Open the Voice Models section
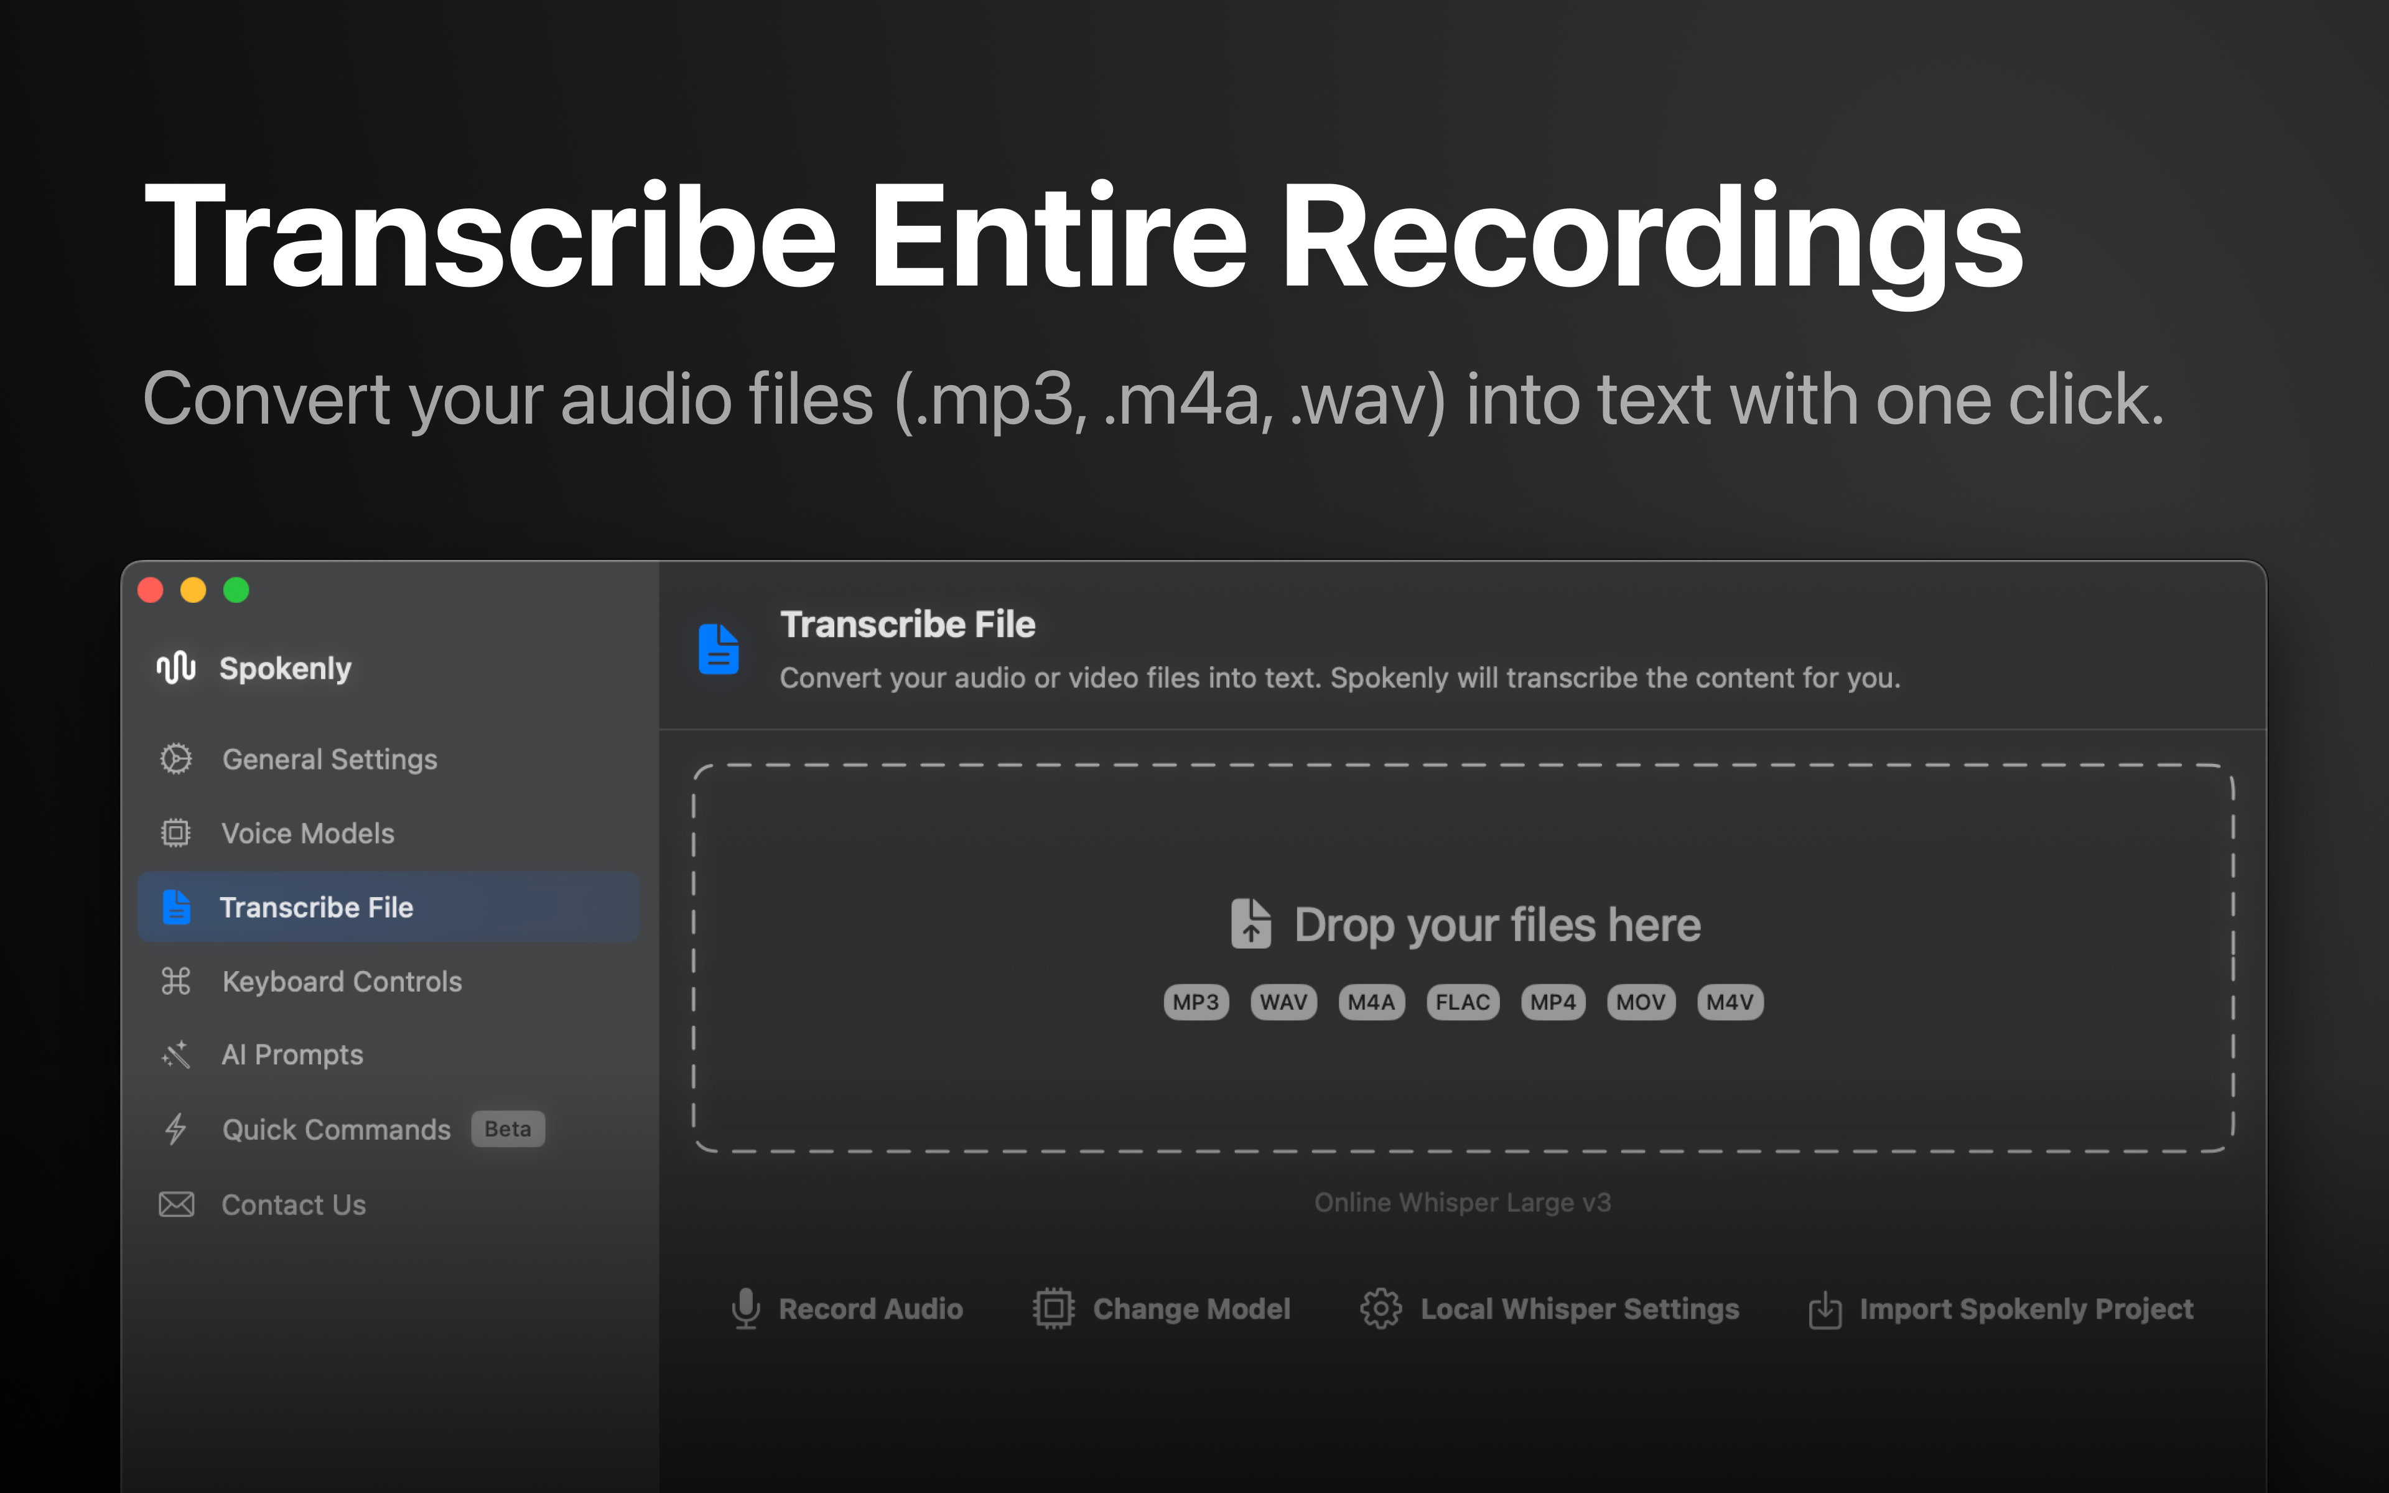Image resolution: width=2389 pixels, height=1493 pixels. 388,832
